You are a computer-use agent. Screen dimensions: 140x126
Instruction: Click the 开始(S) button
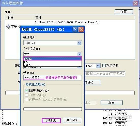51,120
